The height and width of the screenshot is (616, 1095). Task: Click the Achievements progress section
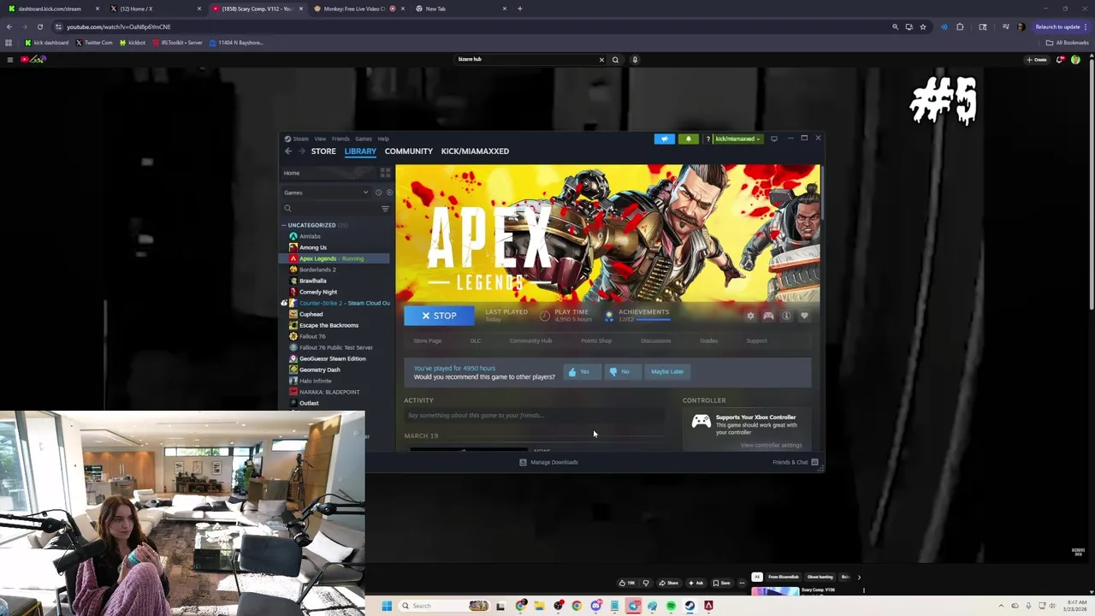click(637, 315)
